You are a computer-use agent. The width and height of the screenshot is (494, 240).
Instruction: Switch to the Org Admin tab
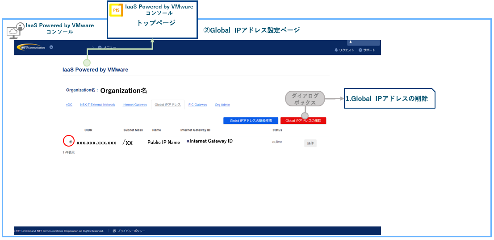[222, 105]
